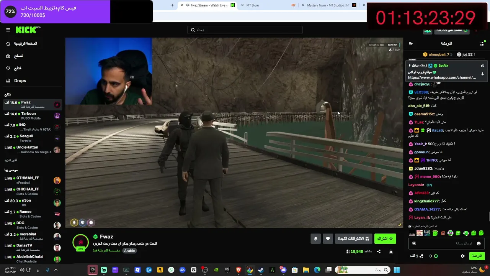Image resolution: width=490 pixels, height=276 pixels.
Task: Click the Arabic language tag
Action: coord(129,251)
